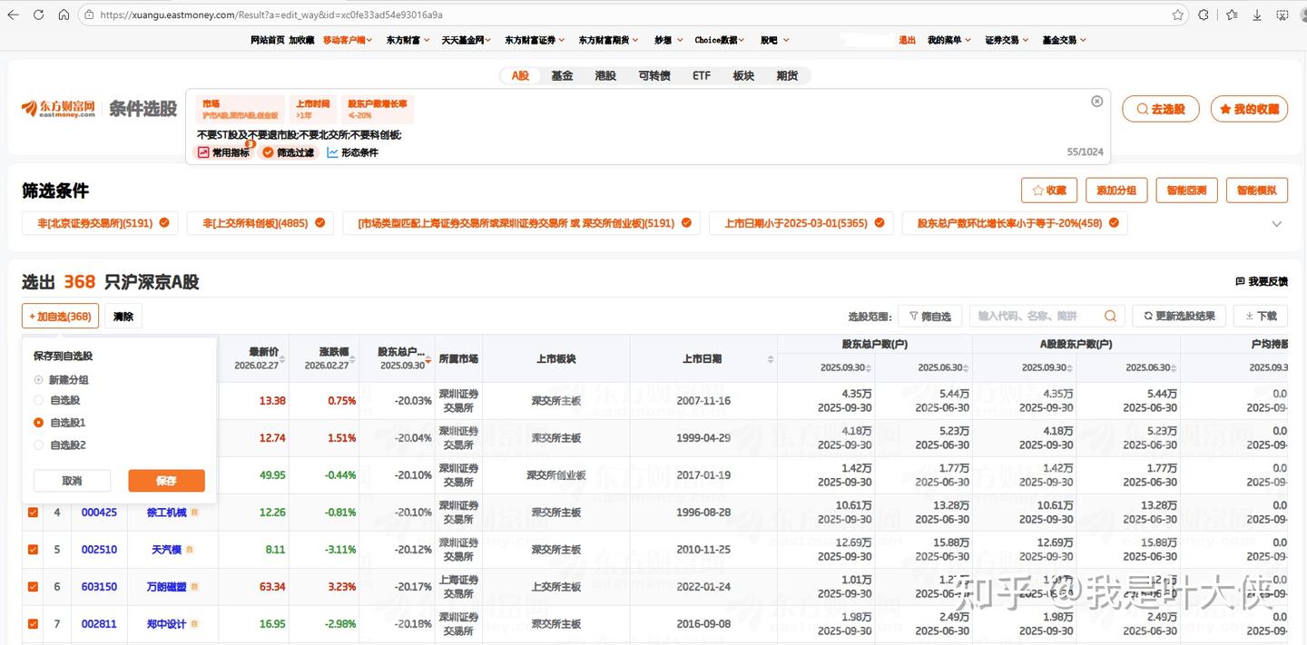Select the 自选股1 radio option
The width and height of the screenshot is (1307, 645).
[x=38, y=423]
